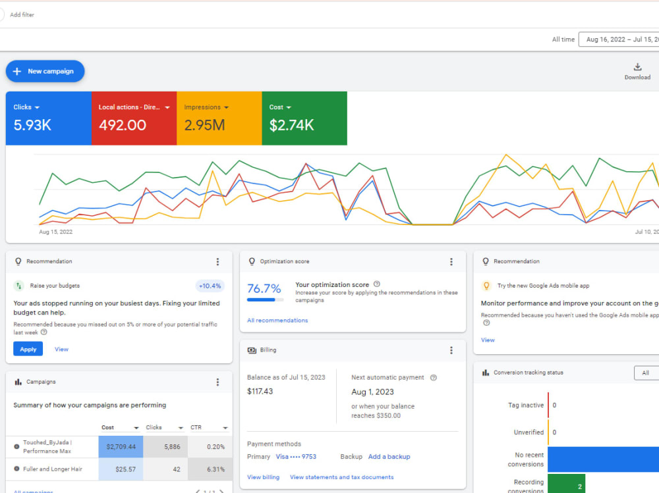The width and height of the screenshot is (659, 493).
Task: Open Billing card options menu
Action: pyautogui.click(x=451, y=350)
